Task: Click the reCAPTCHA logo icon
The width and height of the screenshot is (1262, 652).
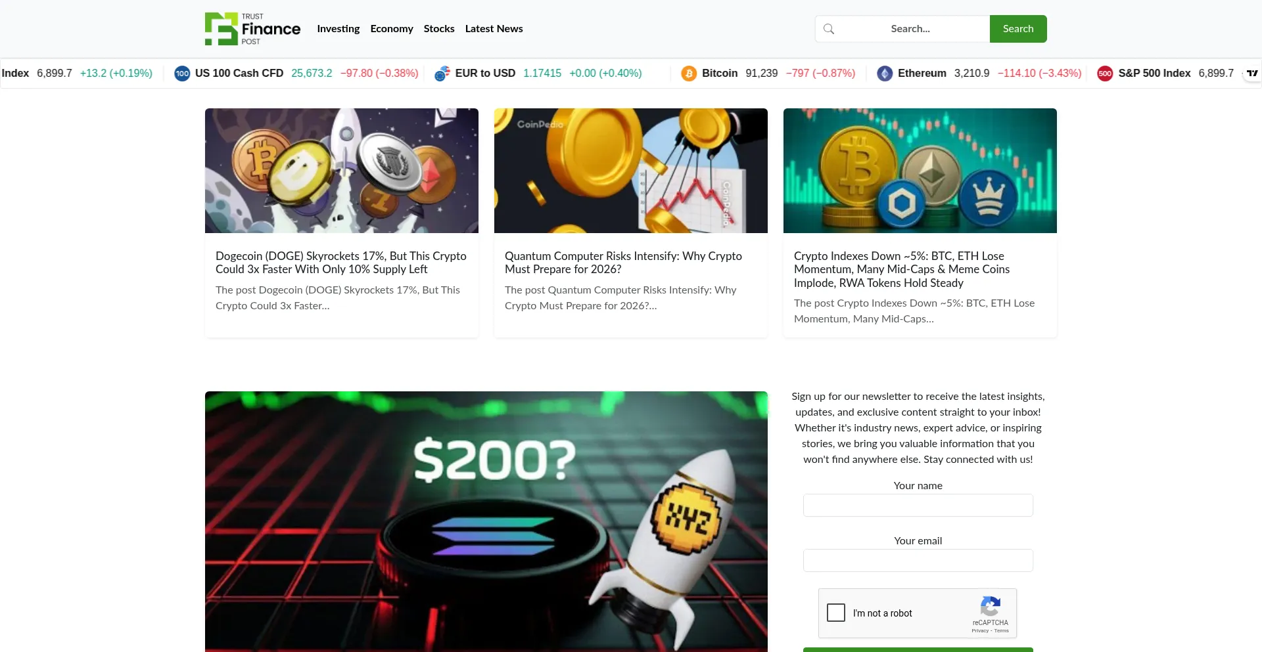Action: point(991,606)
